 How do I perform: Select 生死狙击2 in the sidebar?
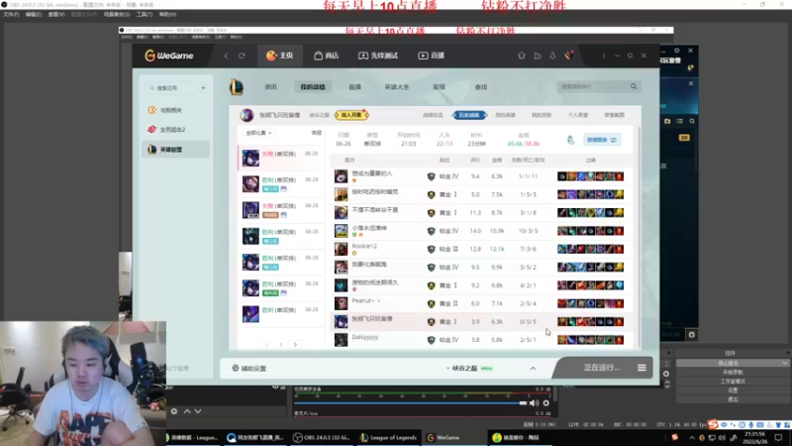click(x=176, y=130)
